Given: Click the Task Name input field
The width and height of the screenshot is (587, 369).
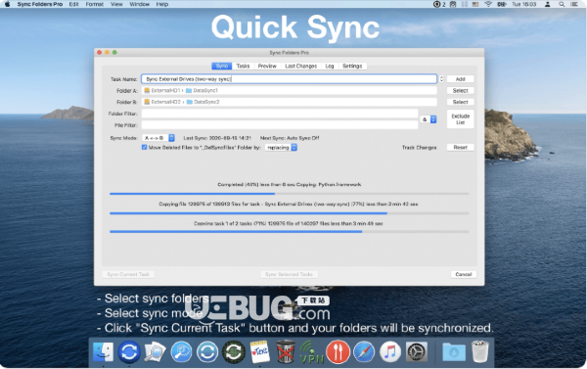Looking at the screenshot, I should [289, 79].
